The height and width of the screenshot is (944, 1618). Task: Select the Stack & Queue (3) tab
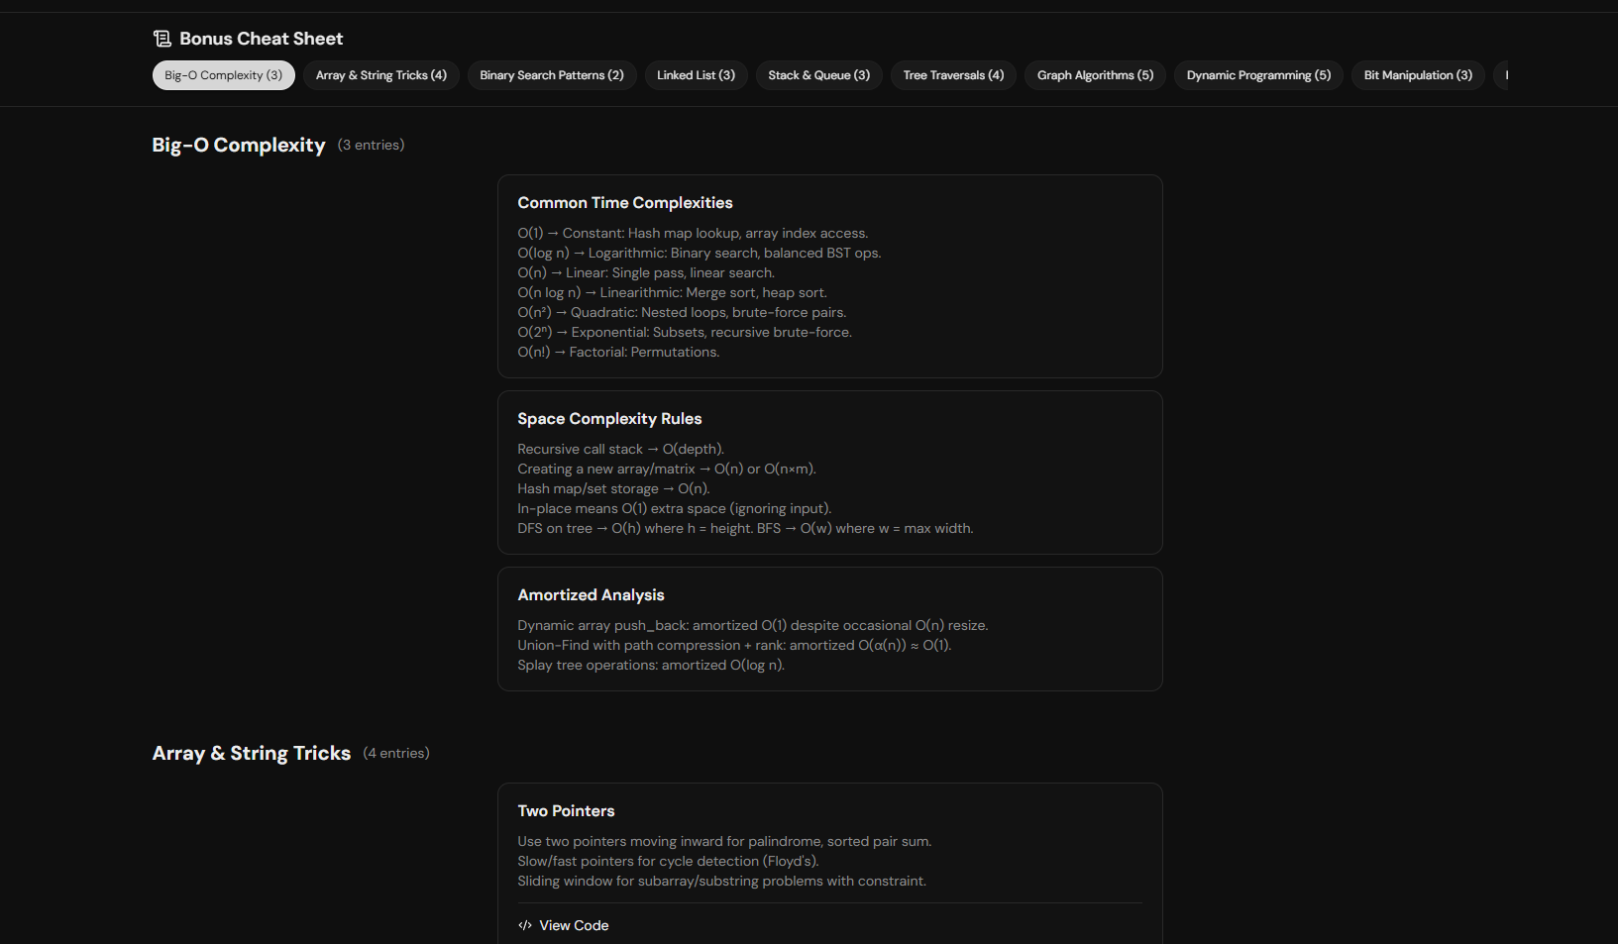[x=819, y=75]
